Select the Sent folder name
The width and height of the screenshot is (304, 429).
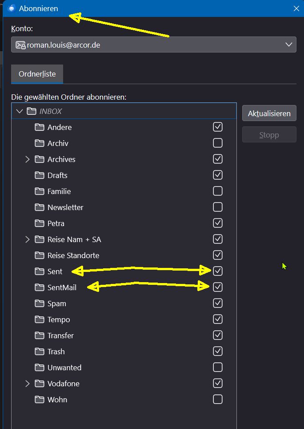pos(55,271)
